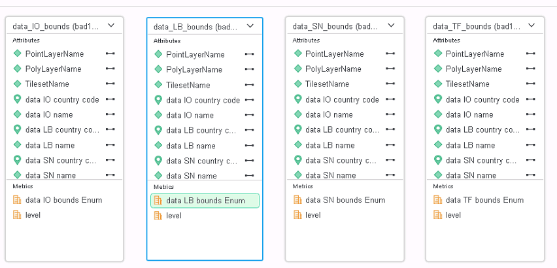Click the metric icon for data SN bounds Enum
The width and height of the screenshot is (557, 268).
pos(297,200)
